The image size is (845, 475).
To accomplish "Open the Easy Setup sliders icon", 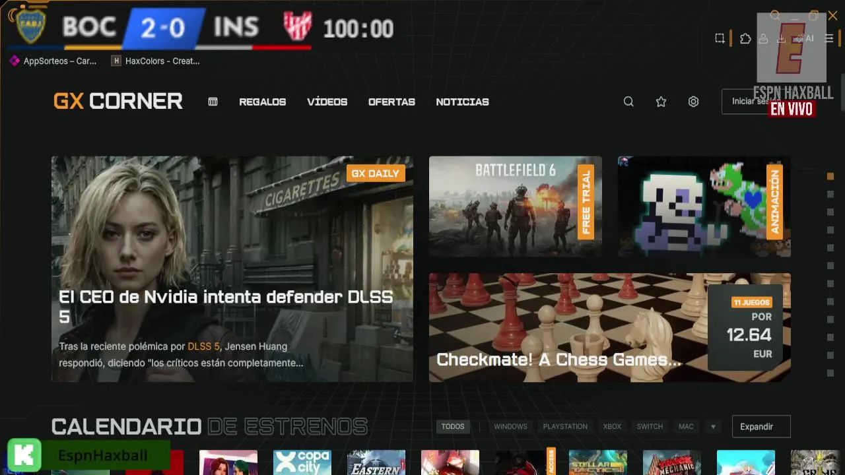I will tap(829, 38).
